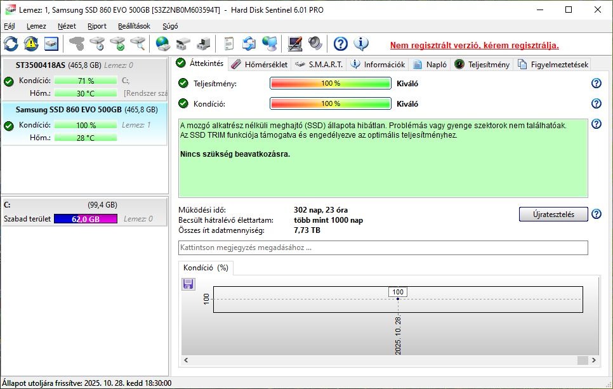The height and width of the screenshot is (389, 613).
Task: Click green check icon of ST3500418AS disk
Action: [x=9, y=81]
